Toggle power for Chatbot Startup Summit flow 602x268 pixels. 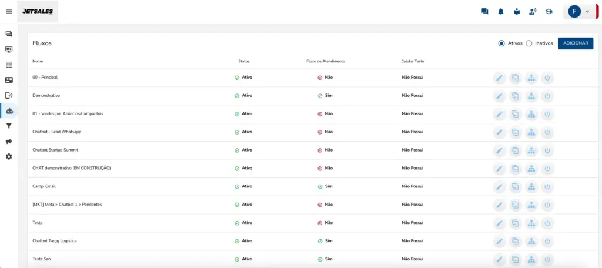547,150
